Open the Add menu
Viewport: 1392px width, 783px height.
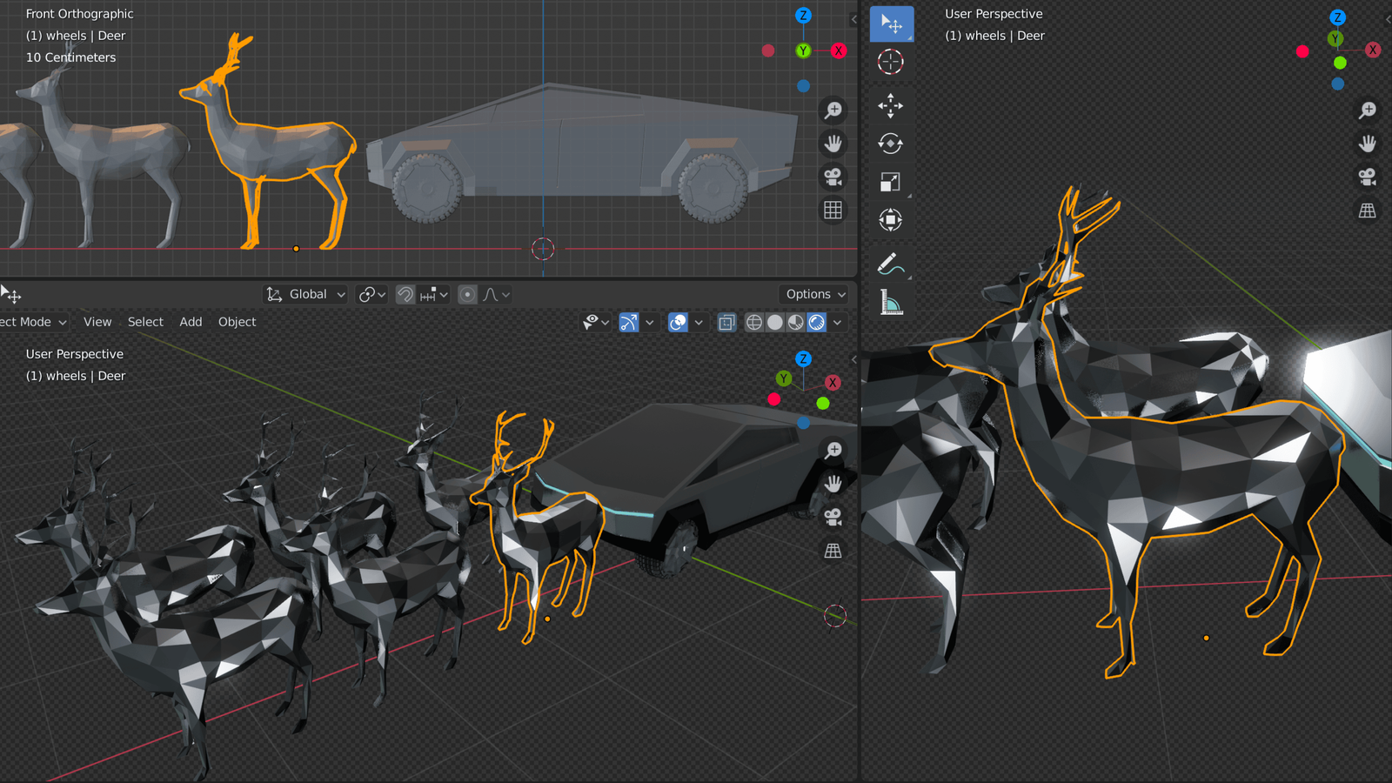[x=191, y=322]
